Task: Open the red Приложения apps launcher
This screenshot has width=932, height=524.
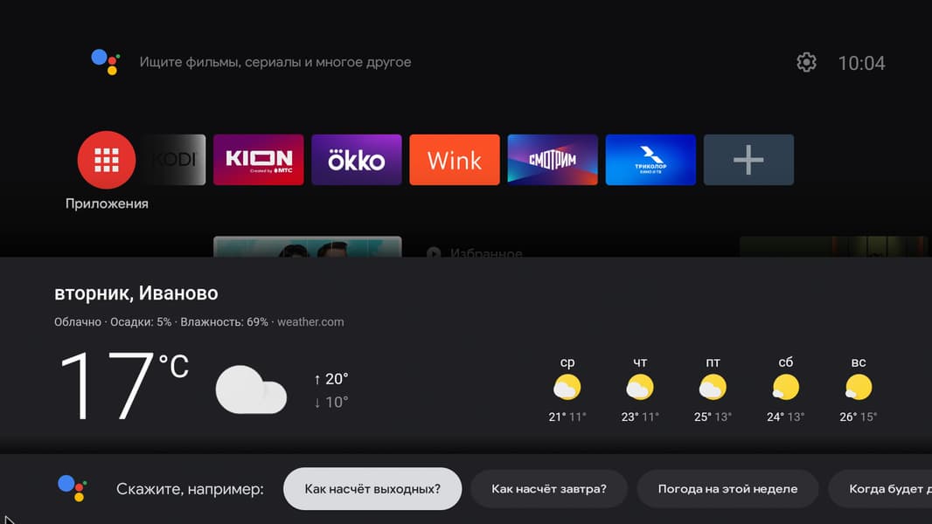Action: (x=107, y=160)
